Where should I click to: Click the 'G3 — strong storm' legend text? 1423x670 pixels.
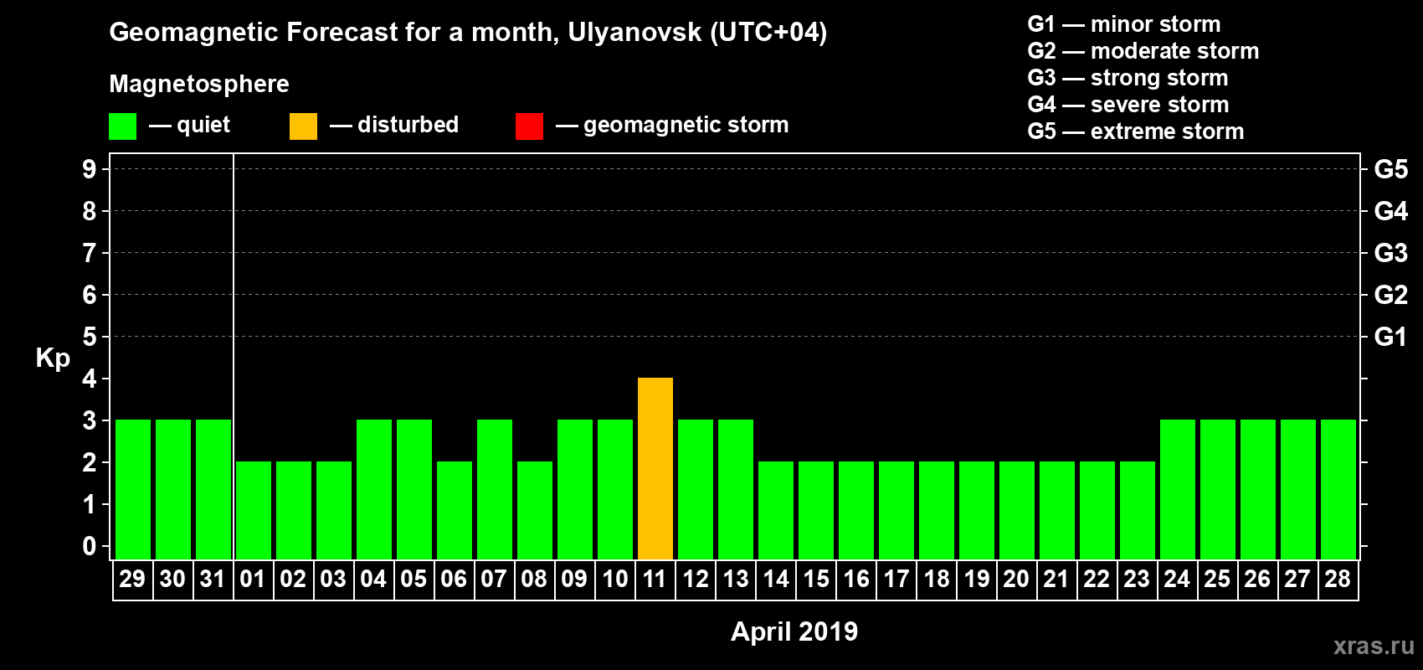[1128, 78]
